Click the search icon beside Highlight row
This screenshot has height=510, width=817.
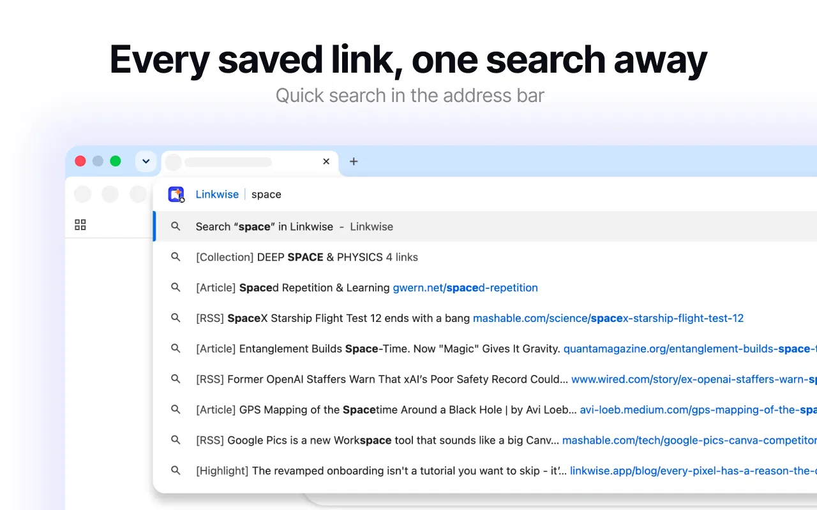(x=176, y=470)
